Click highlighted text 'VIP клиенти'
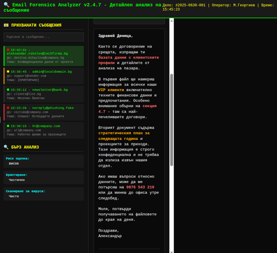 click(111, 90)
